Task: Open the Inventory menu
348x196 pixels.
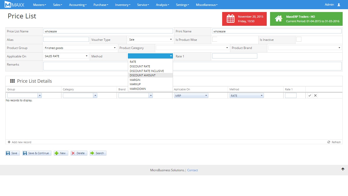Action: click(x=123, y=5)
